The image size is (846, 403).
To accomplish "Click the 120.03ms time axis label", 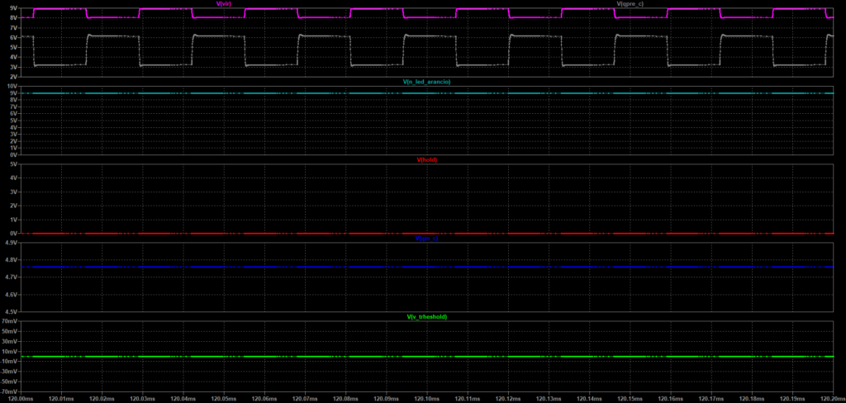I will coord(142,399).
